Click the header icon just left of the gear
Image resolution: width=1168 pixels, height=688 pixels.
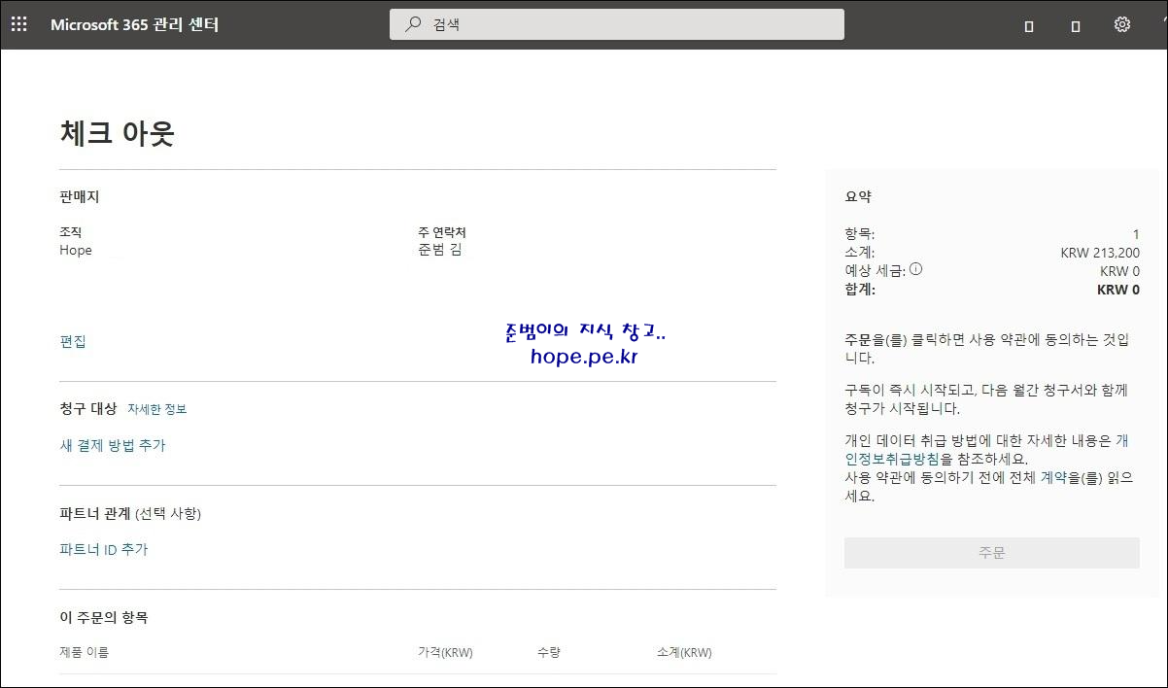pyautogui.click(x=1076, y=26)
